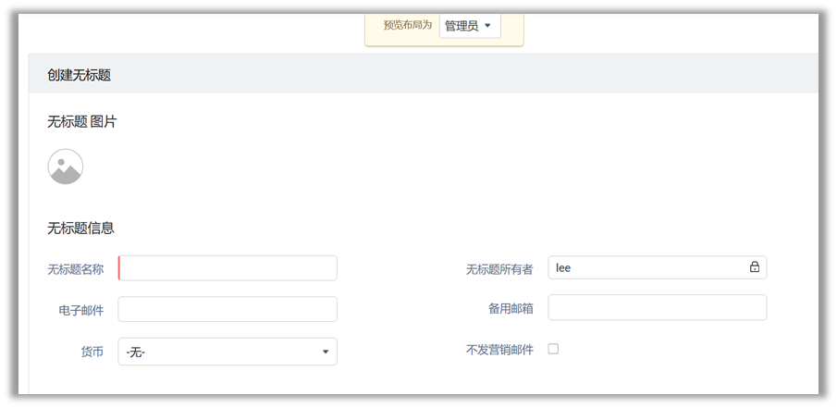Click the 无标题 图片 section heading
This screenshot has height=408, width=837.
point(82,121)
